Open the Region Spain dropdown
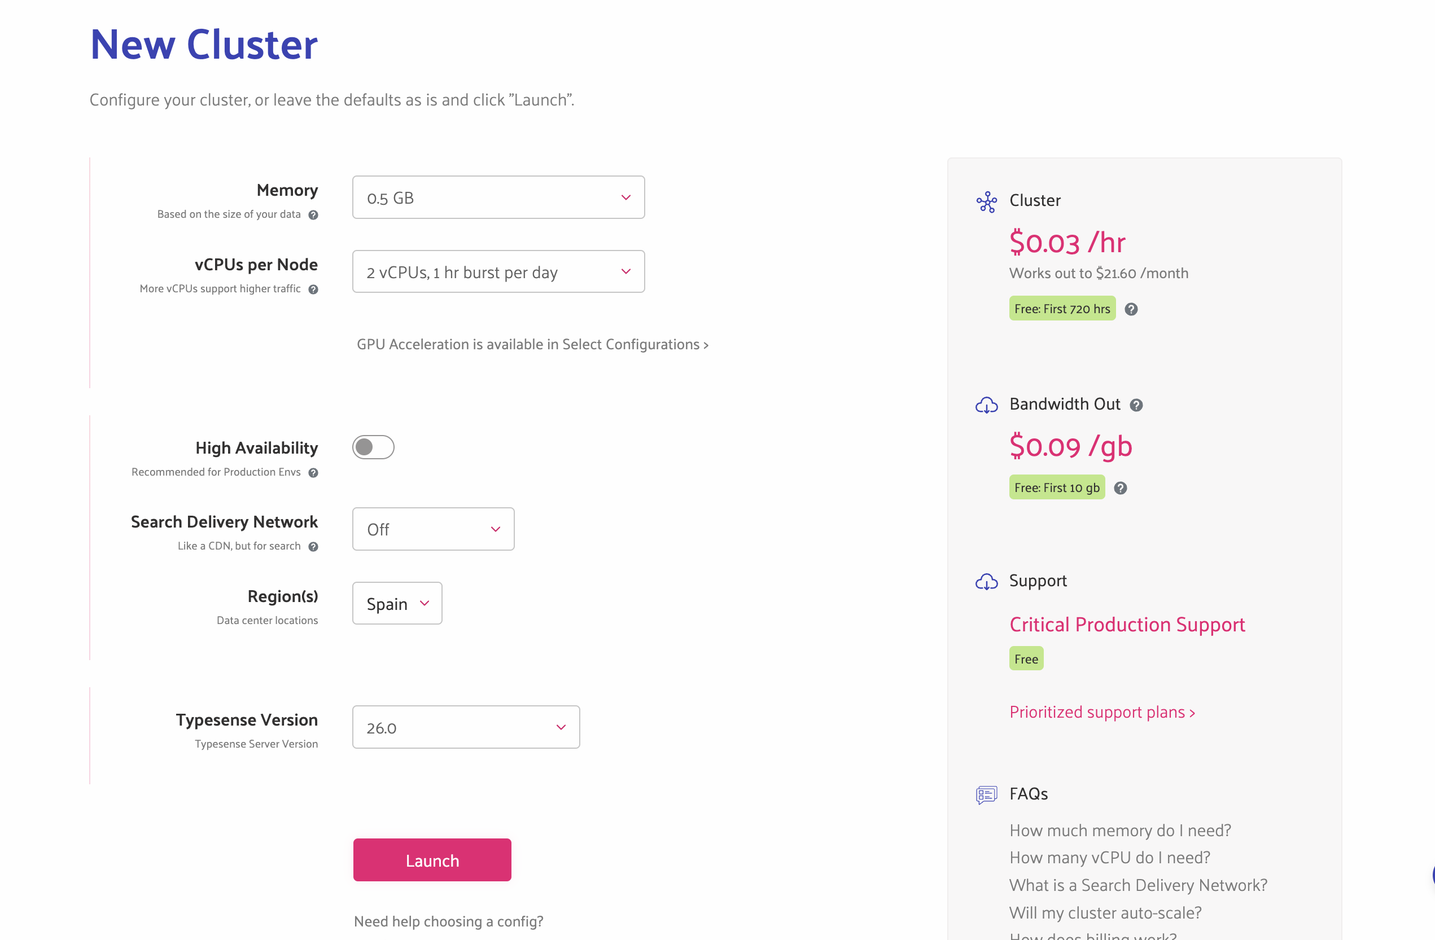1435x940 pixels. 397,603
